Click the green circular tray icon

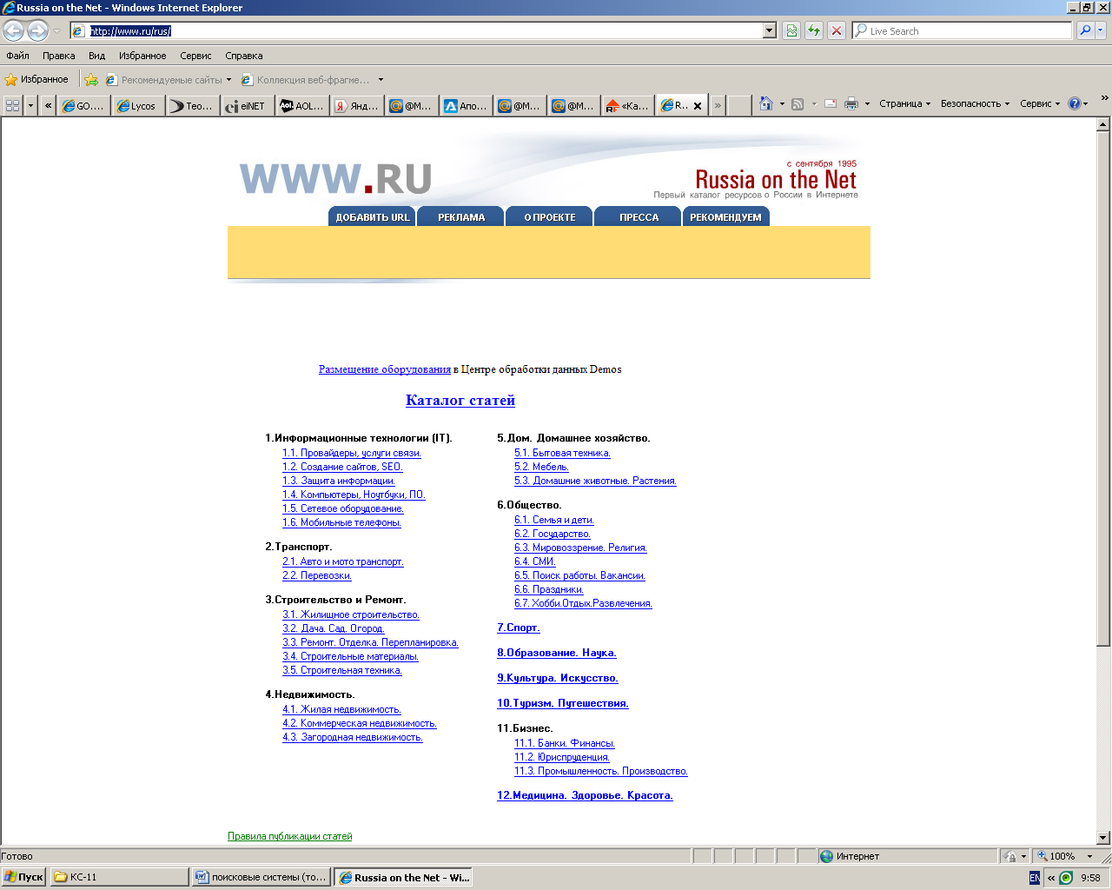[x=1066, y=878]
